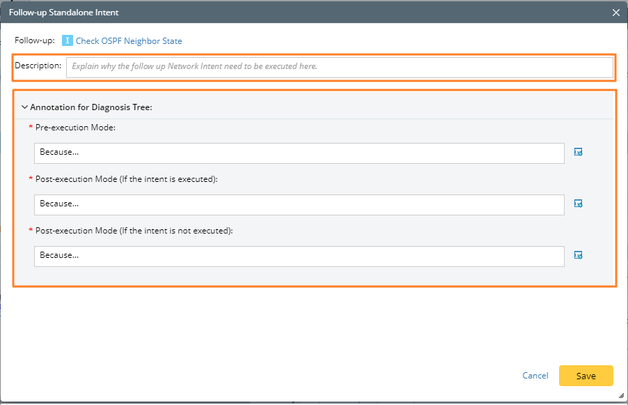Image resolution: width=628 pixels, height=405 pixels.
Task: Click the Description label
Action: click(38, 66)
